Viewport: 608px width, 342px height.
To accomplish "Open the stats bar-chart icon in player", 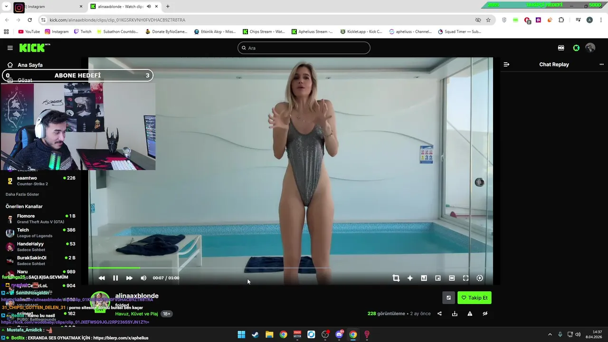I will click(424, 278).
